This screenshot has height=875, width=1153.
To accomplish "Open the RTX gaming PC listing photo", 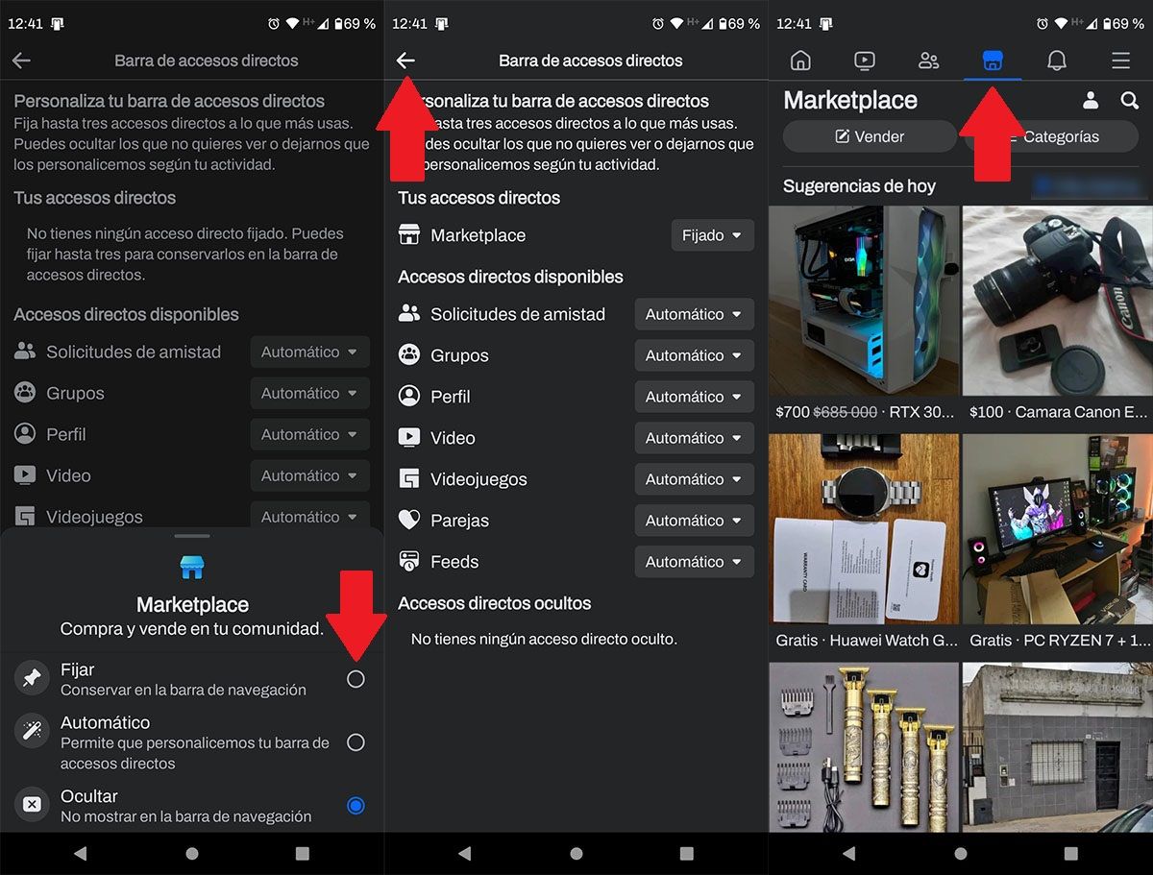I will pos(864,300).
